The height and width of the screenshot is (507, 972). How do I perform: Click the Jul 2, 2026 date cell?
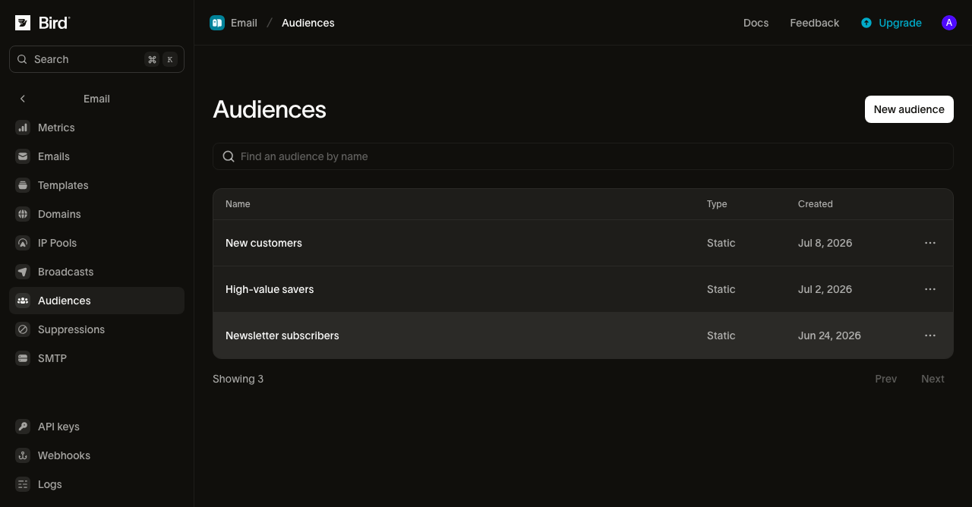pyautogui.click(x=825, y=289)
